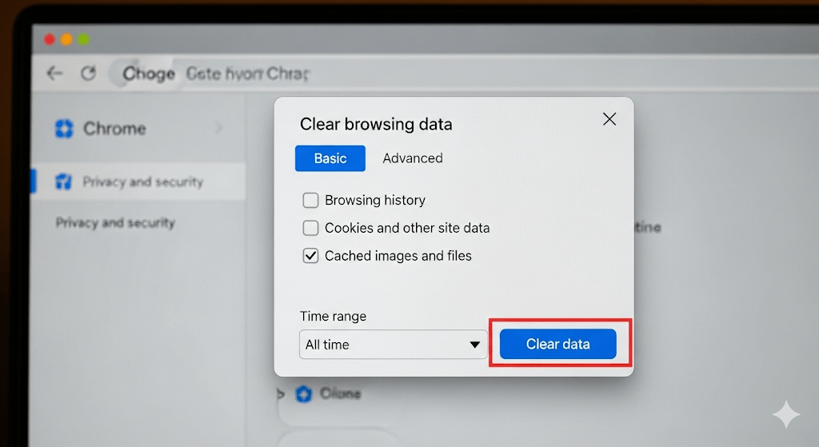Image resolution: width=819 pixels, height=447 pixels.
Task: Open highlighted Privacy and security sidebar item
Action: tap(138, 182)
